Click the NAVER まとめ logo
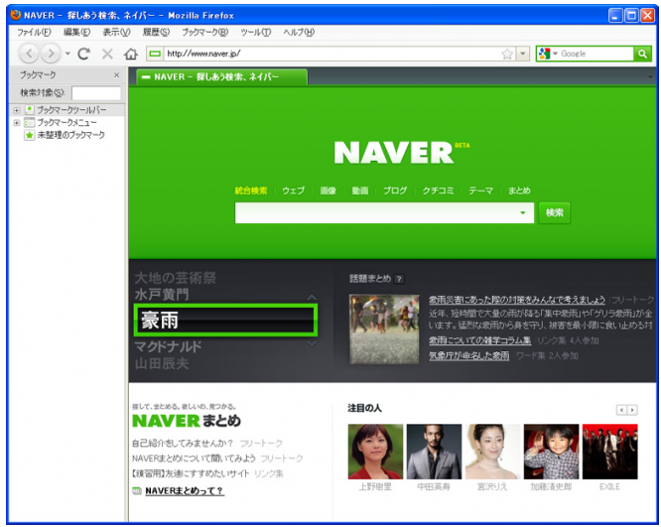Screen dimensions: 661x527 tap(187, 421)
